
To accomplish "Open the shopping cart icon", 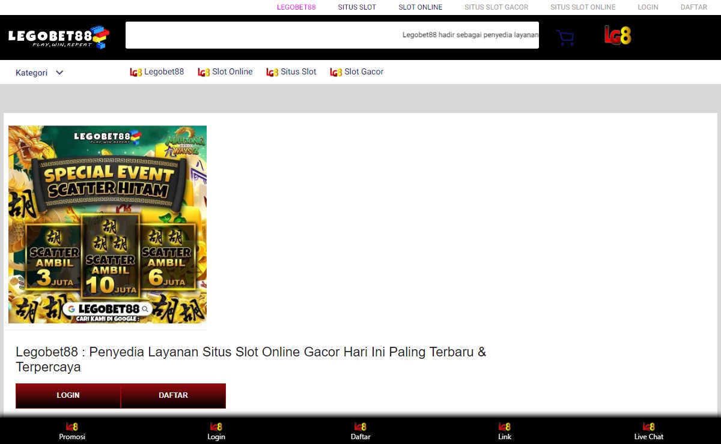I will 565,38.
